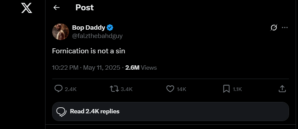The image size is (298, 129).
Task: Click the chat bubbles icon in replies button
Action: coord(62,111)
